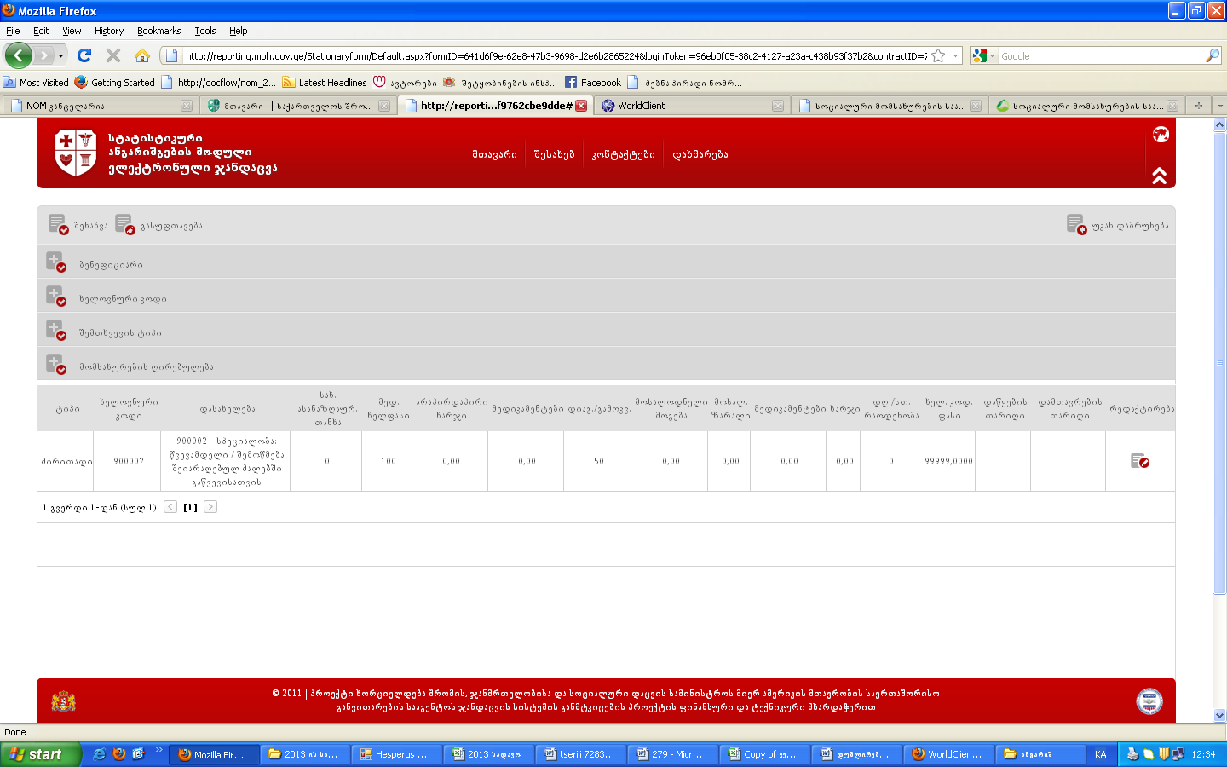Image resolution: width=1227 pixels, height=767 pixels.
Task: Collapse header using the double chevron arrow
Action: click(1160, 176)
